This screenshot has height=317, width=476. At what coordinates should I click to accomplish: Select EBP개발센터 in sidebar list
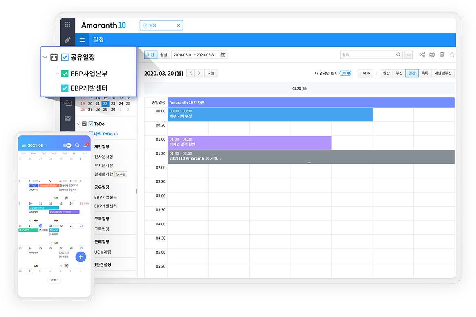pos(106,206)
